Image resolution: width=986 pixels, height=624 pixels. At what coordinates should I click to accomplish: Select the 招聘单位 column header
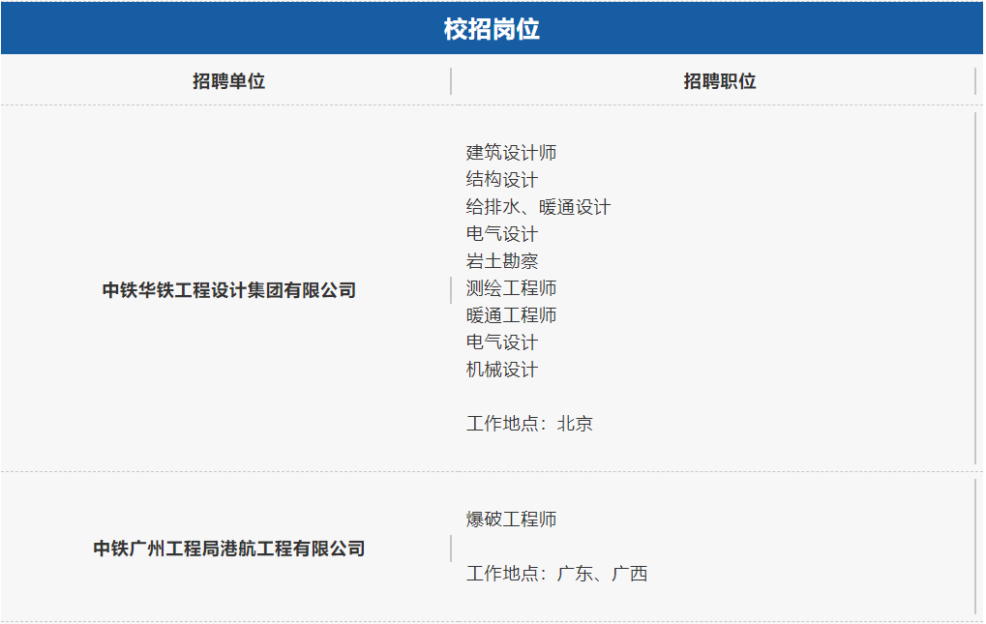pyautogui.click(x=229, y=81)
